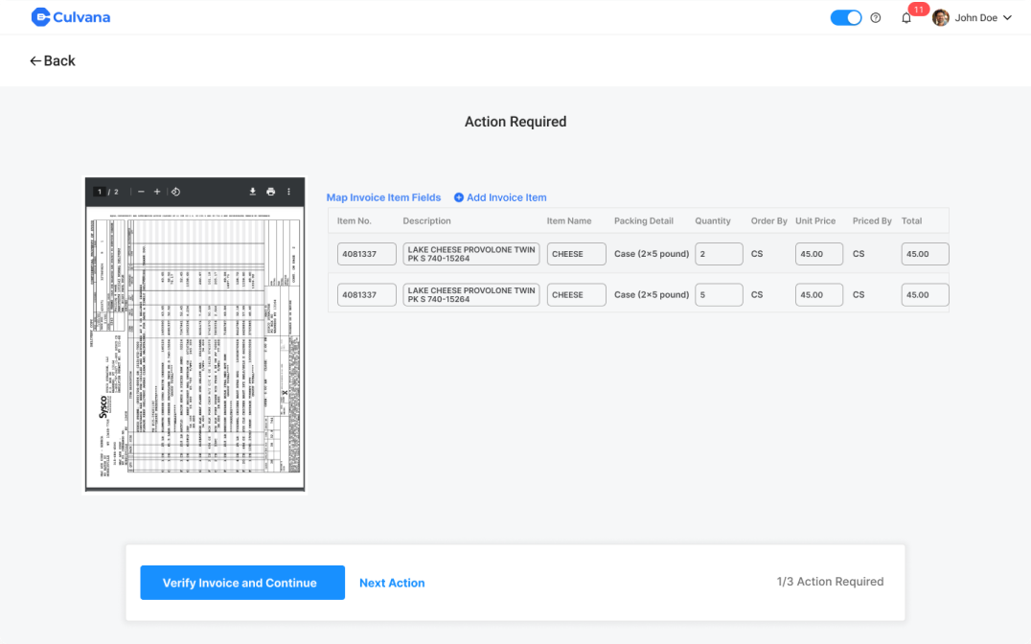The width and height of the screenshot is (1031, 644).
Task: Add a new invoice item
Action: coord(500,197)
